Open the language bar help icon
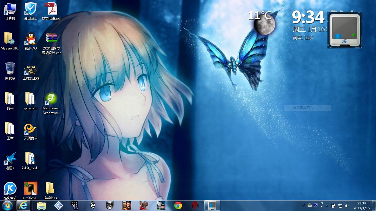This screenshot has height=211, width=376. tap(316, 205)
